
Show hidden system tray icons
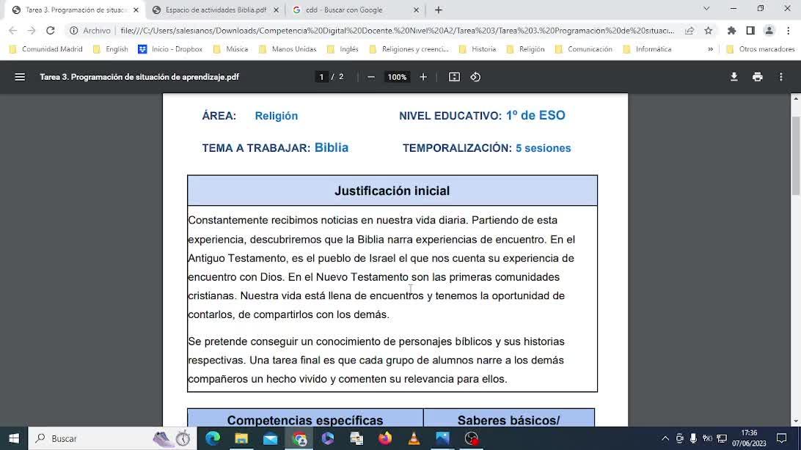(665, 438)
